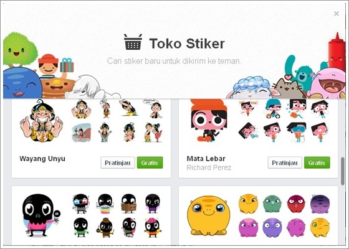Open Richard Perez author link
349x249 pixels.
click(x=209, y=167)
